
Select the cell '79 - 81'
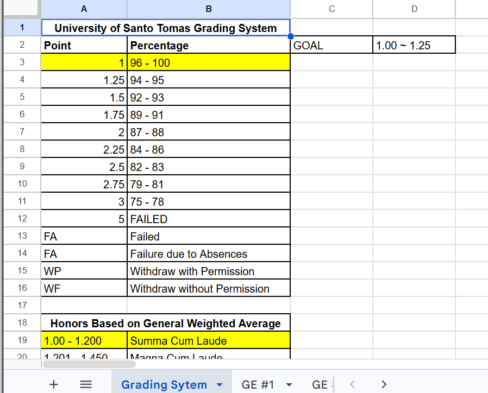point(209,185)
